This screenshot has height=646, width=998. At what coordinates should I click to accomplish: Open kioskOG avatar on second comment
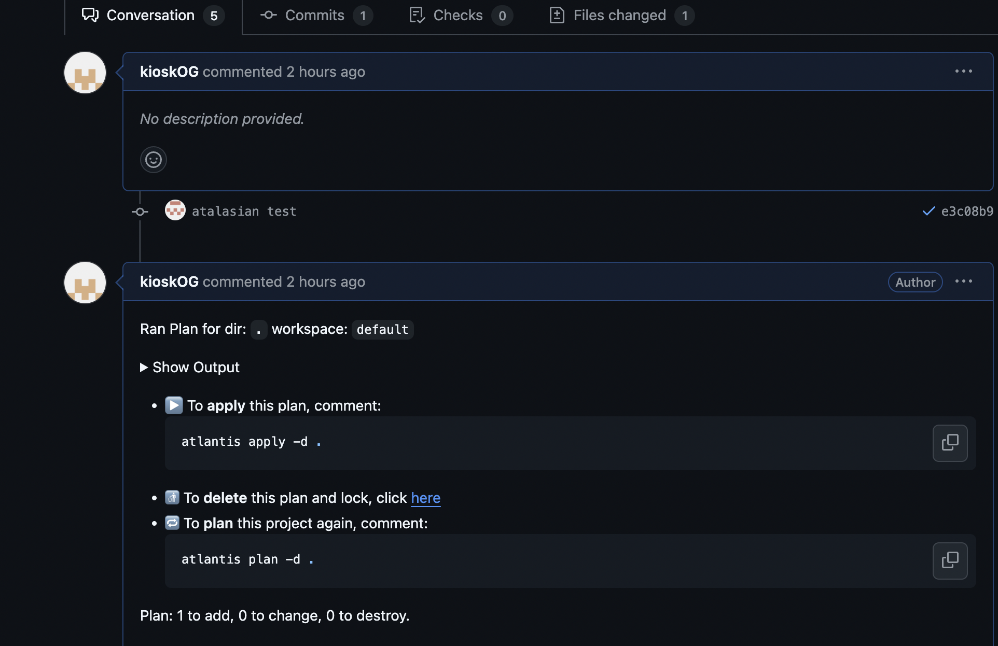pyautogui.click(x=85, y=283)
